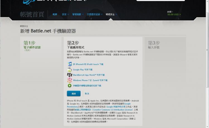
Task: Click the green plus circle icon
Action: 70,86
